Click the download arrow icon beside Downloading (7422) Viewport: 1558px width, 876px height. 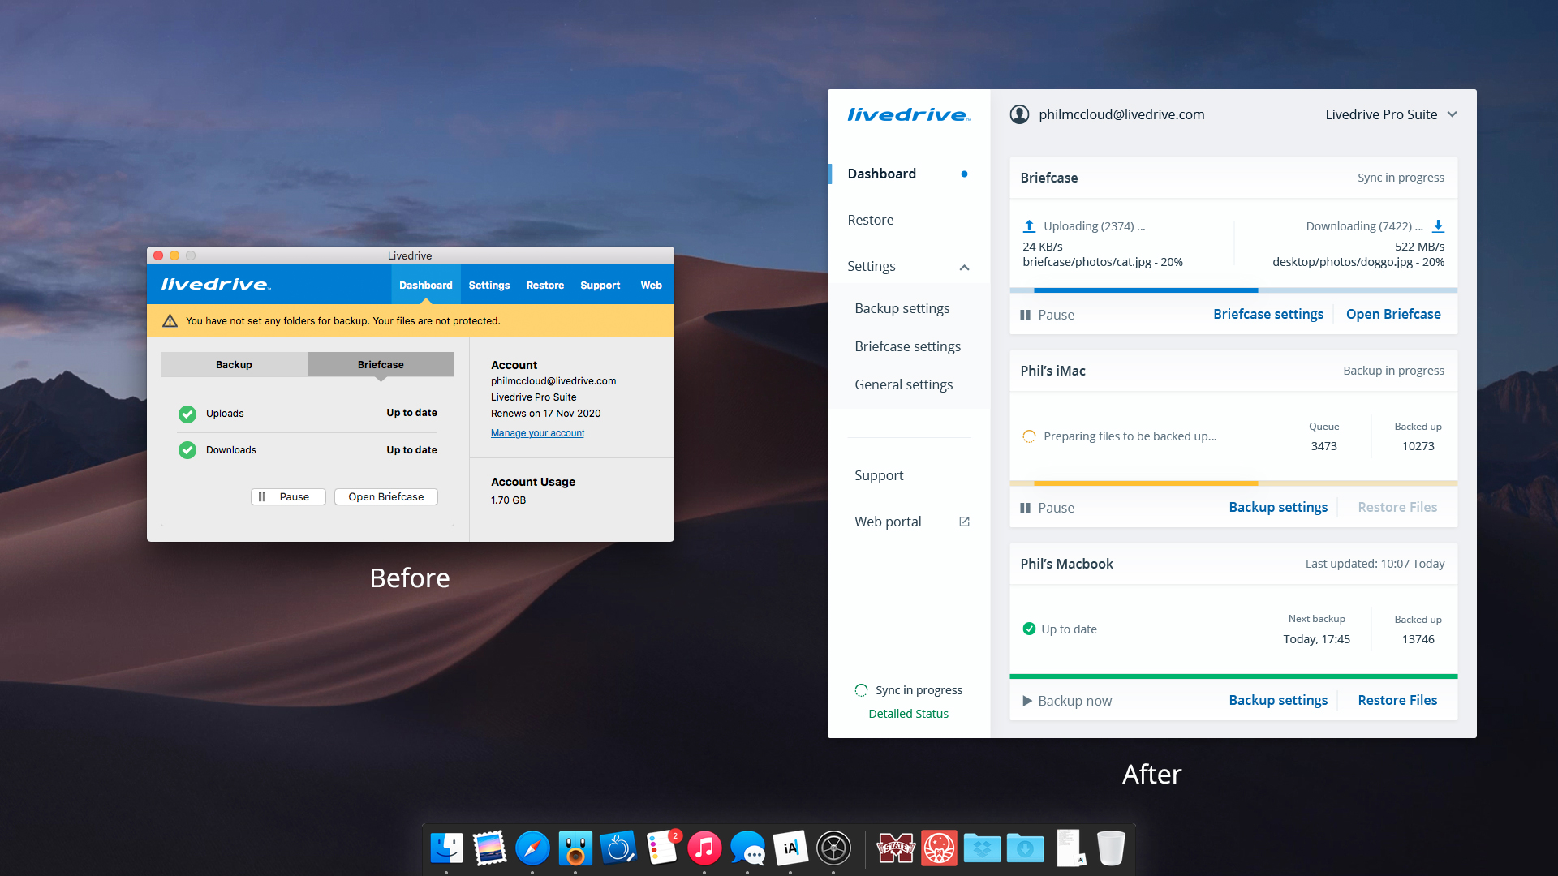pyautogui.click(x=1438, y=226)
